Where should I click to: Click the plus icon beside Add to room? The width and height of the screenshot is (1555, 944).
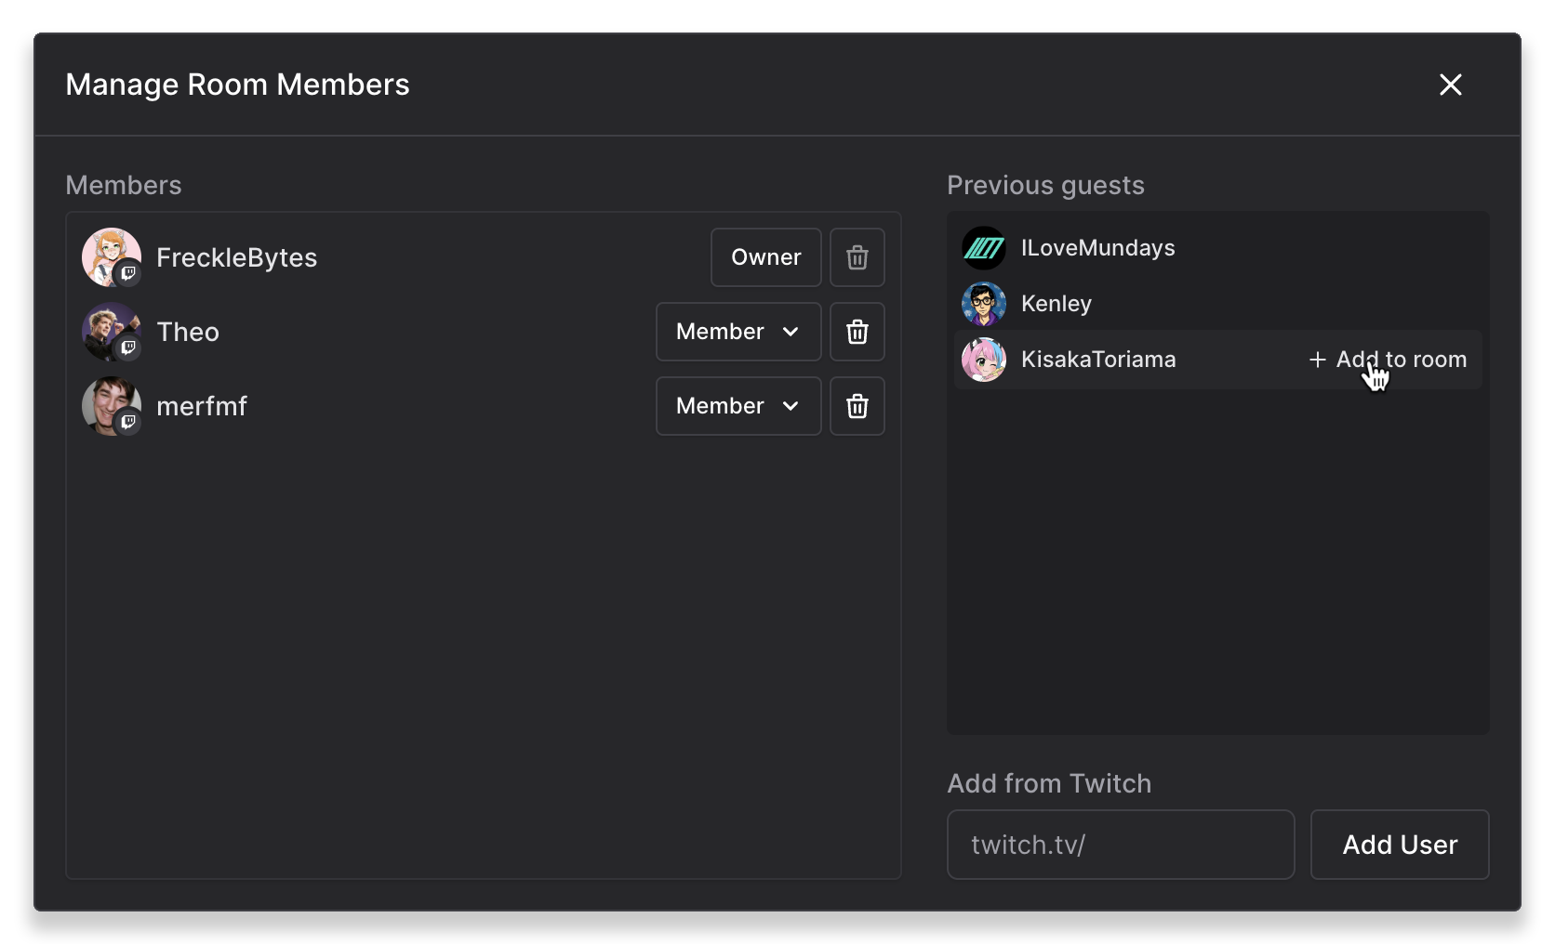1317,360
